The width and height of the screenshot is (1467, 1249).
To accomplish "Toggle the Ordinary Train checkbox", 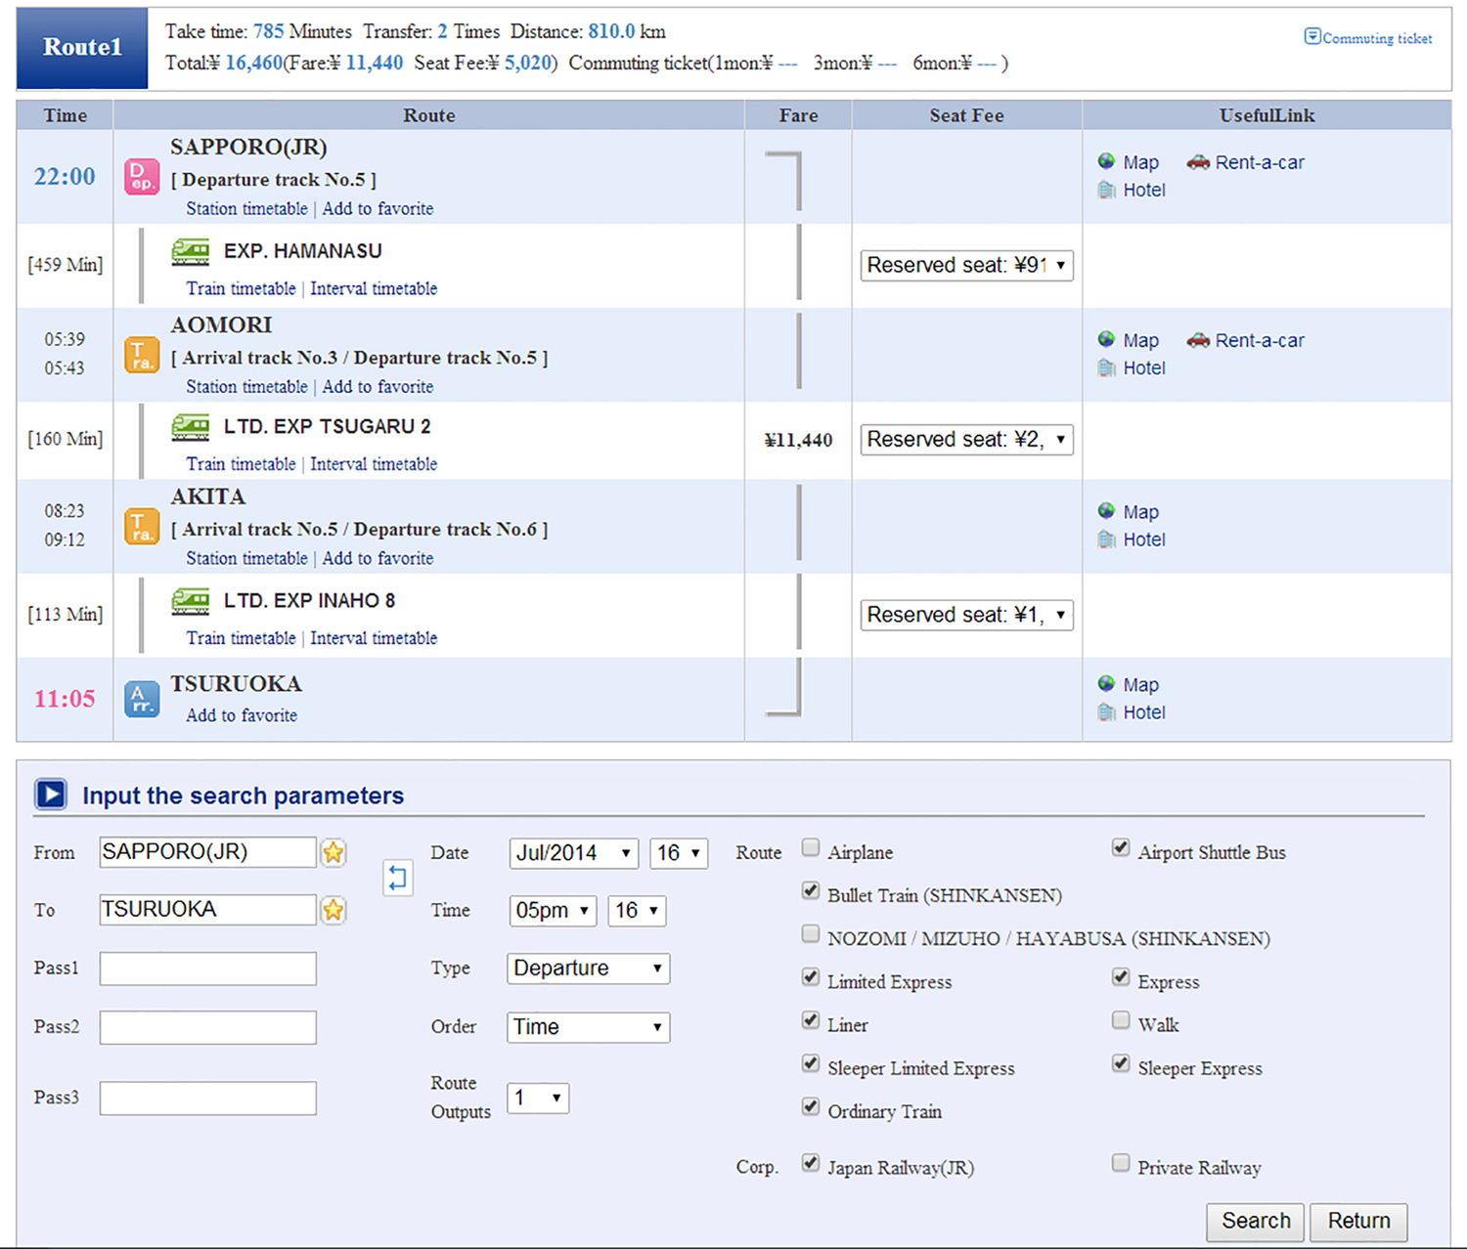I will [x=811, y=1106].
